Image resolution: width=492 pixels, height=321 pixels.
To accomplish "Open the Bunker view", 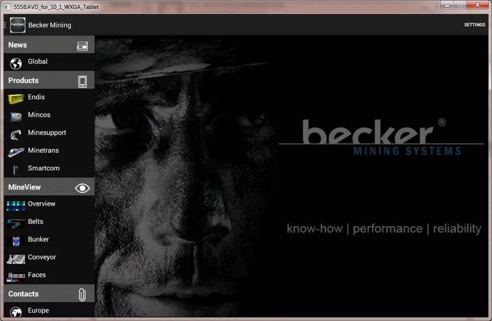I will 38,239.
